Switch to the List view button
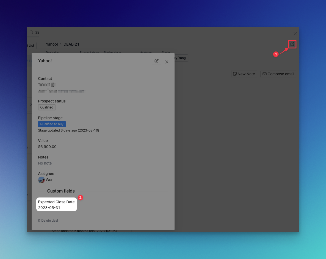The image size is (326, 259). click(x=31, y=46)
